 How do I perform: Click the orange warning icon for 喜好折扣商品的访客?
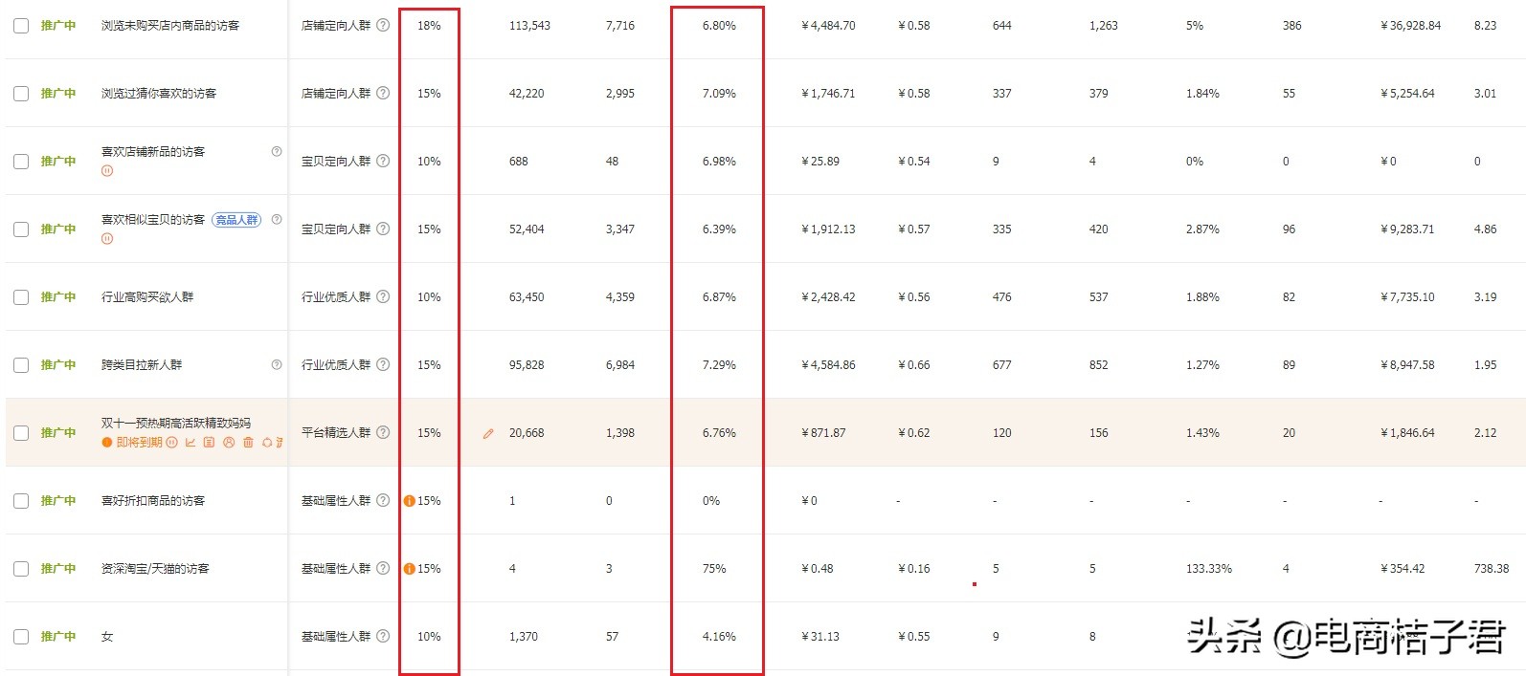click(409, 501)
